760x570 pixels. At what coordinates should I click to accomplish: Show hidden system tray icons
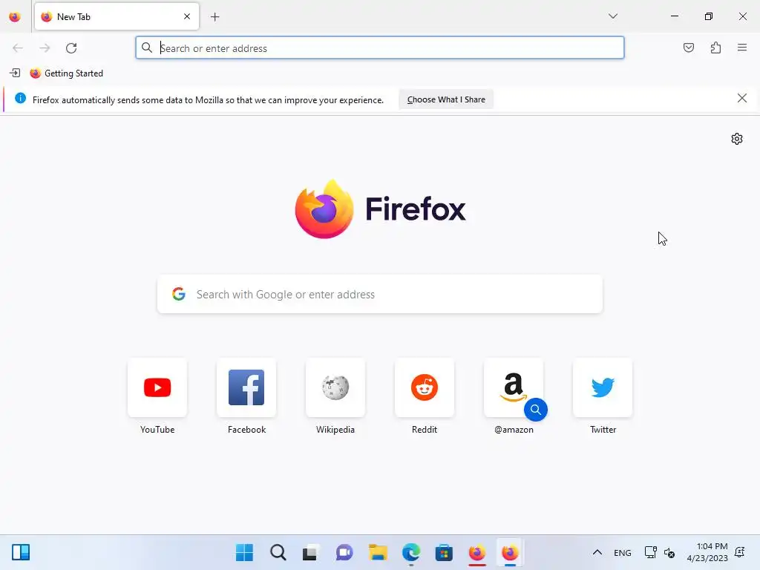point(597,552)
